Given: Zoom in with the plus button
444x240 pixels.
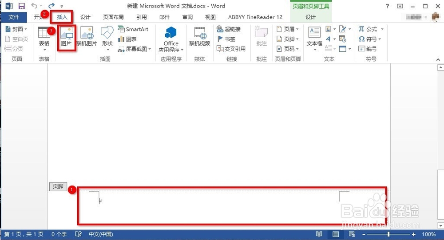Looking at the screenshot, I should tap(414, 234).
